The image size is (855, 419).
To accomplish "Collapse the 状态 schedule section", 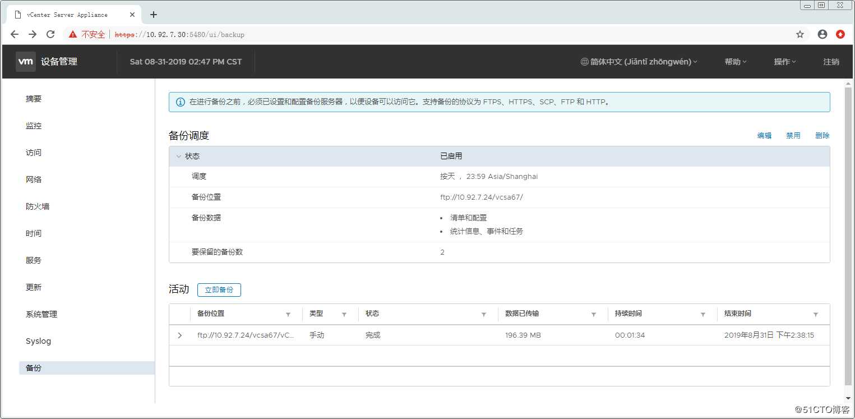I will [x=179, y=156].
